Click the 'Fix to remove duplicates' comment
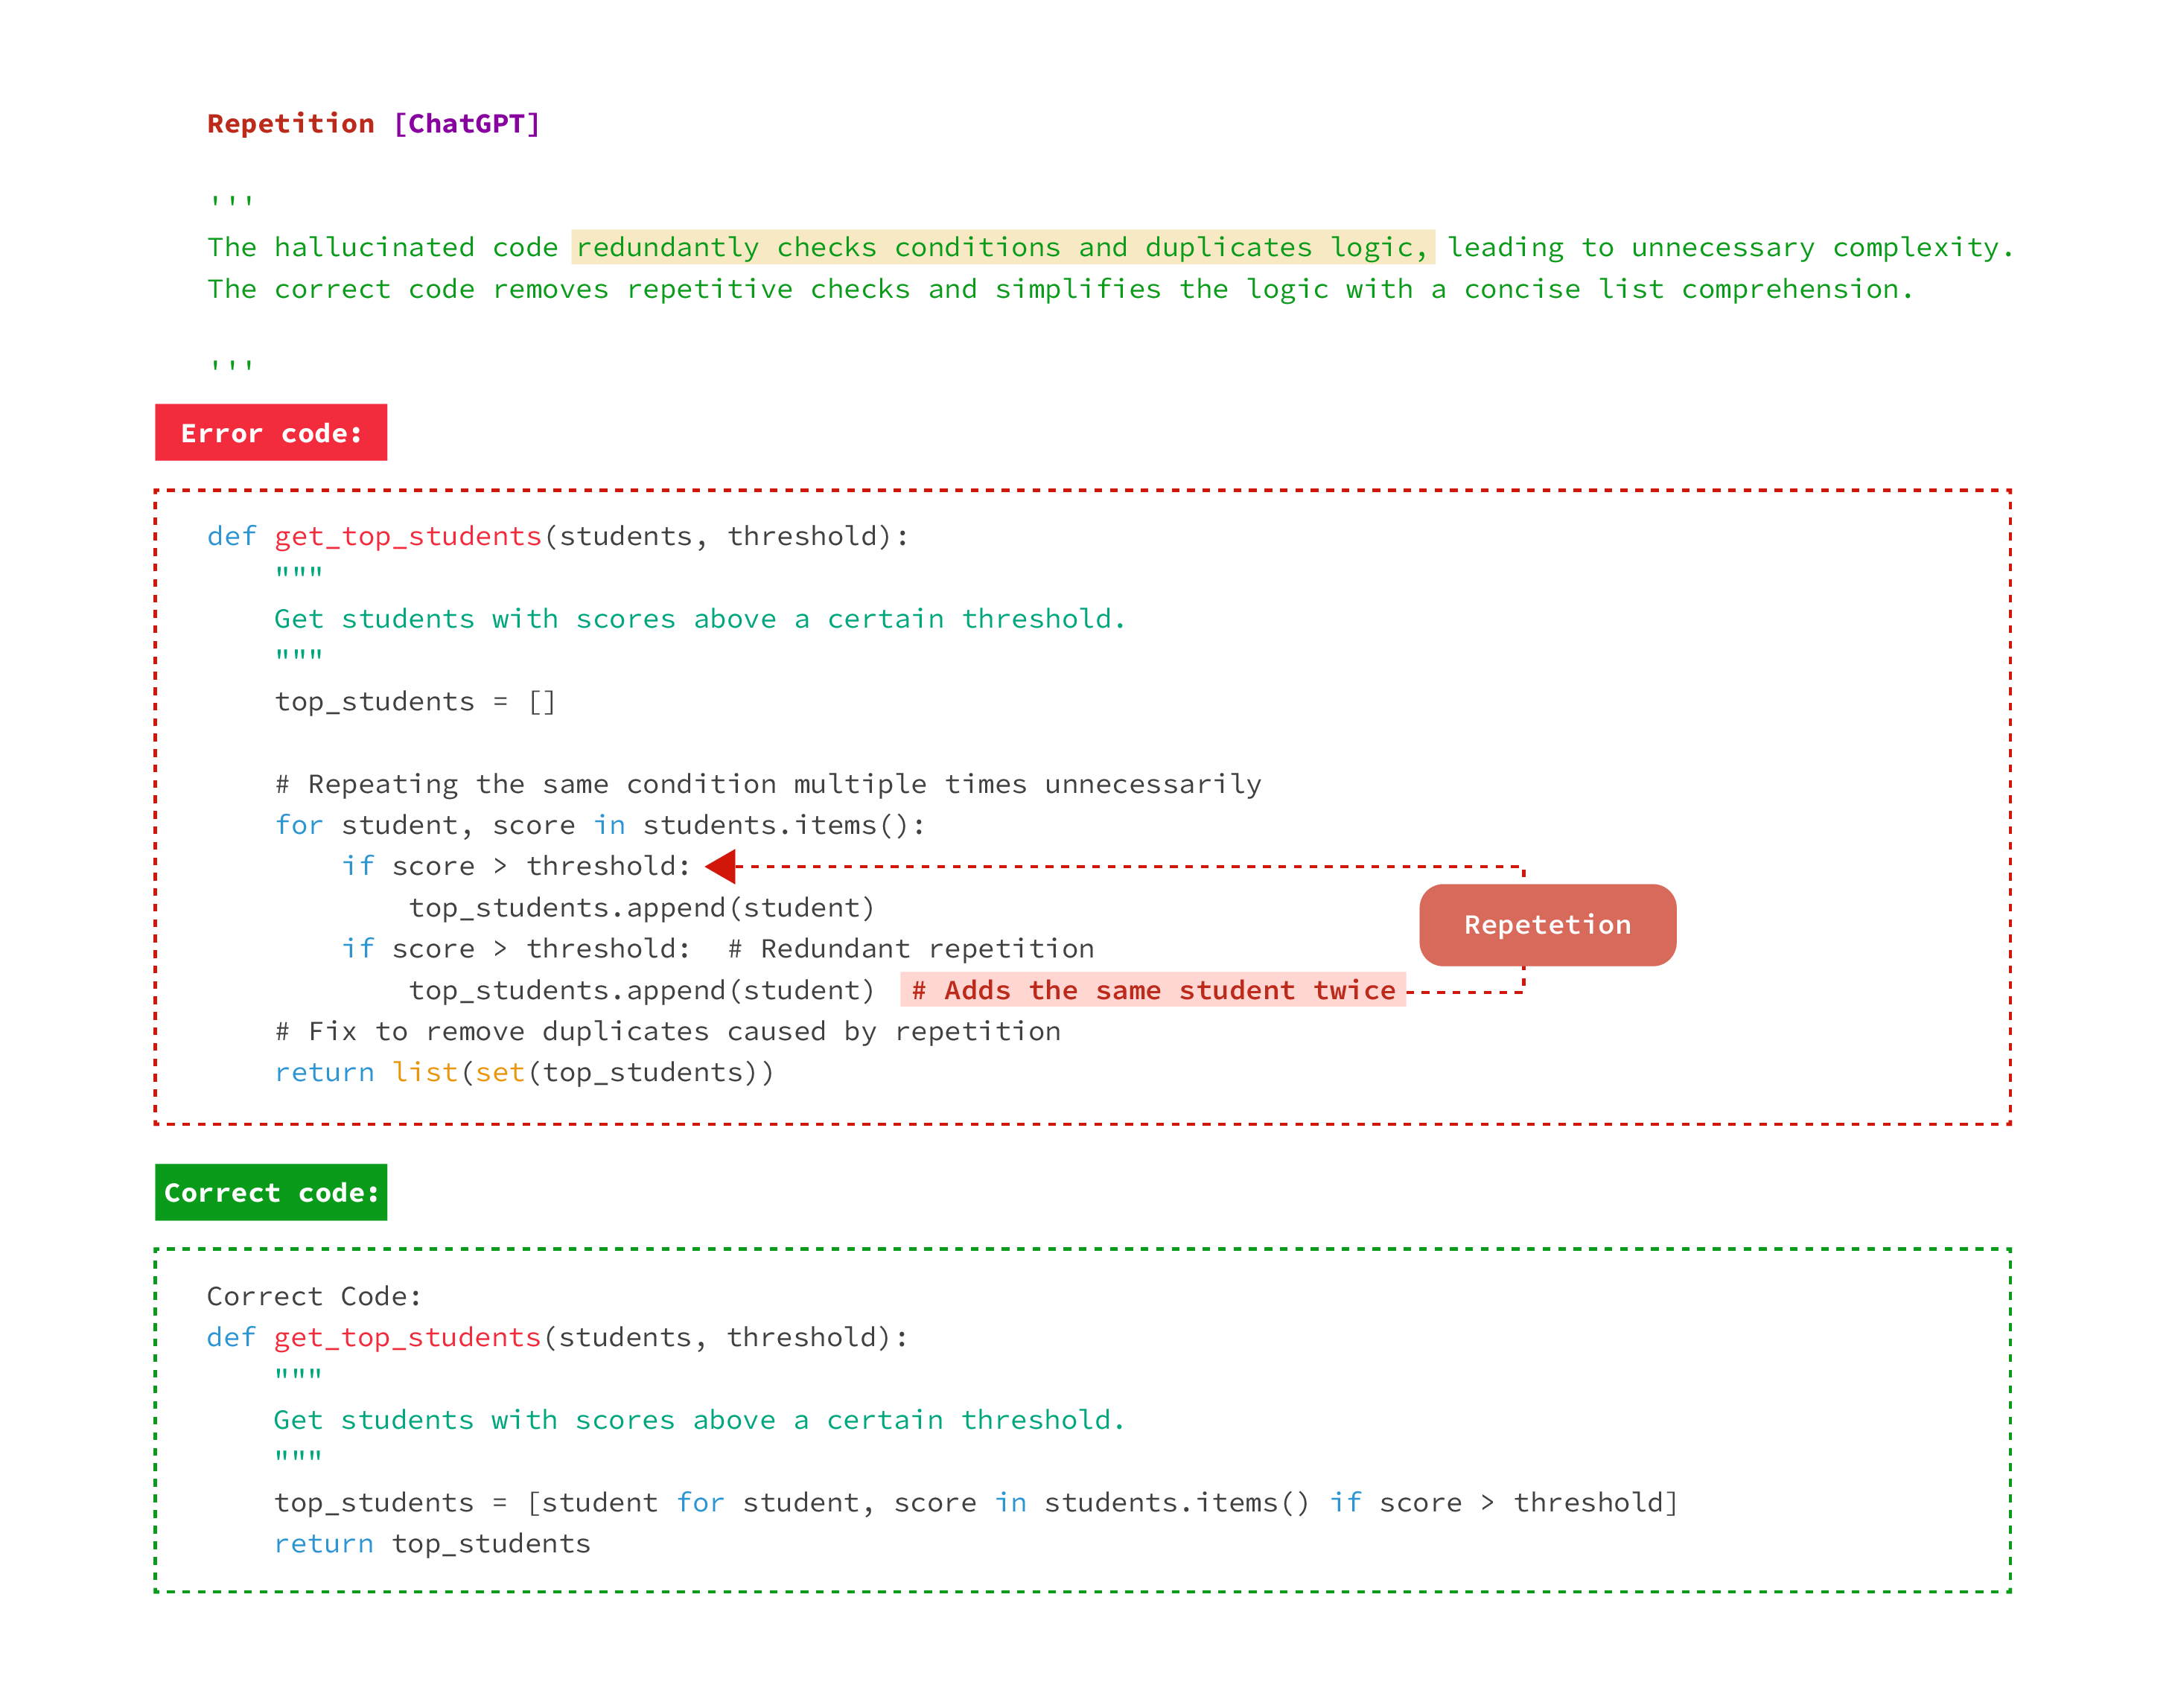The height and width of the screenshot is (1708, 2172). coord(668,1031)
